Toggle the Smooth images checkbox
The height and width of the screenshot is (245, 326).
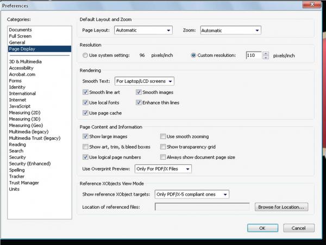click(x=139, y=92)
